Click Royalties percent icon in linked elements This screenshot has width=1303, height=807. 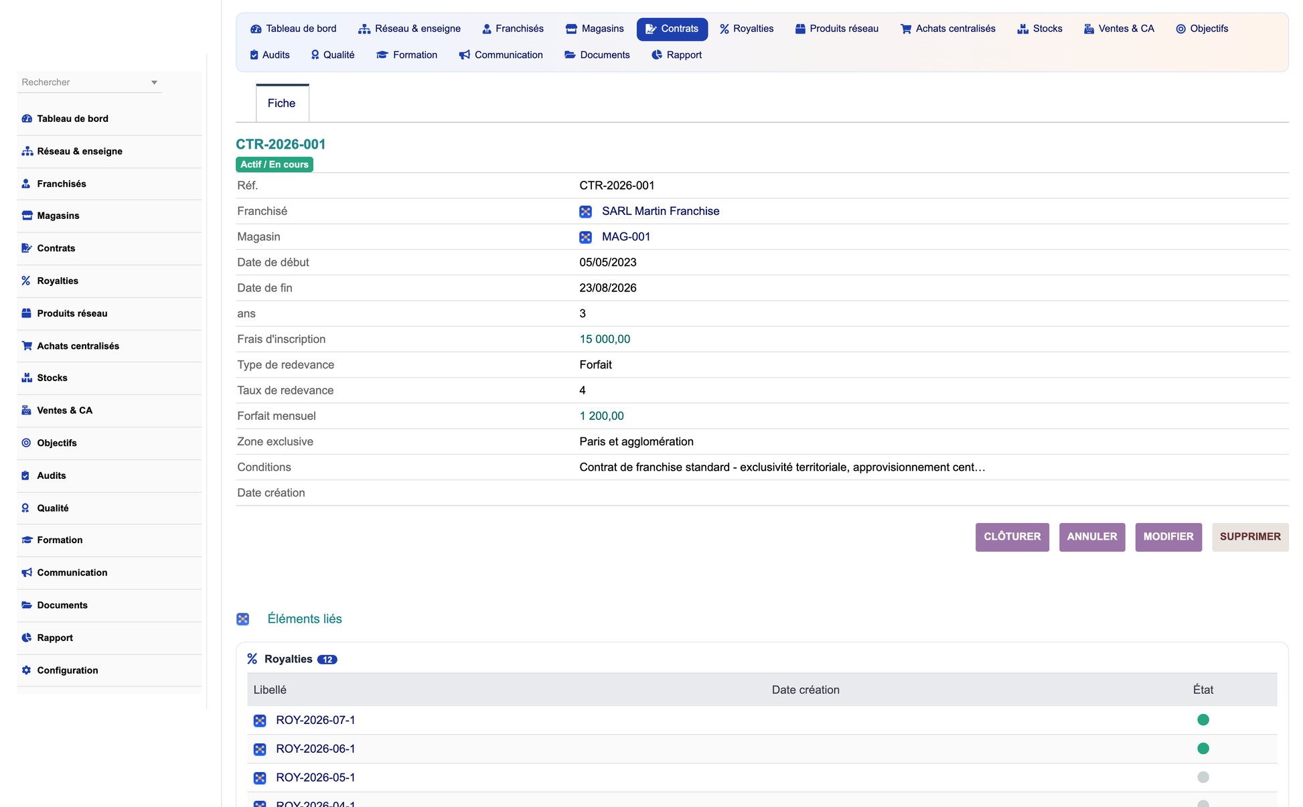click(252, 659)
